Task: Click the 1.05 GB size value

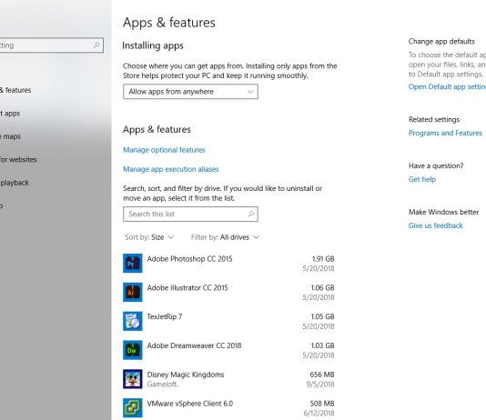Action: point(322,316)
